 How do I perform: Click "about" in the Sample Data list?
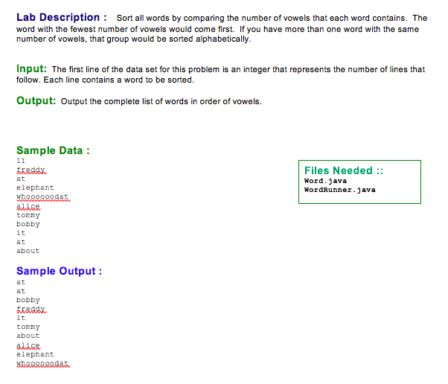coord(28,251)
